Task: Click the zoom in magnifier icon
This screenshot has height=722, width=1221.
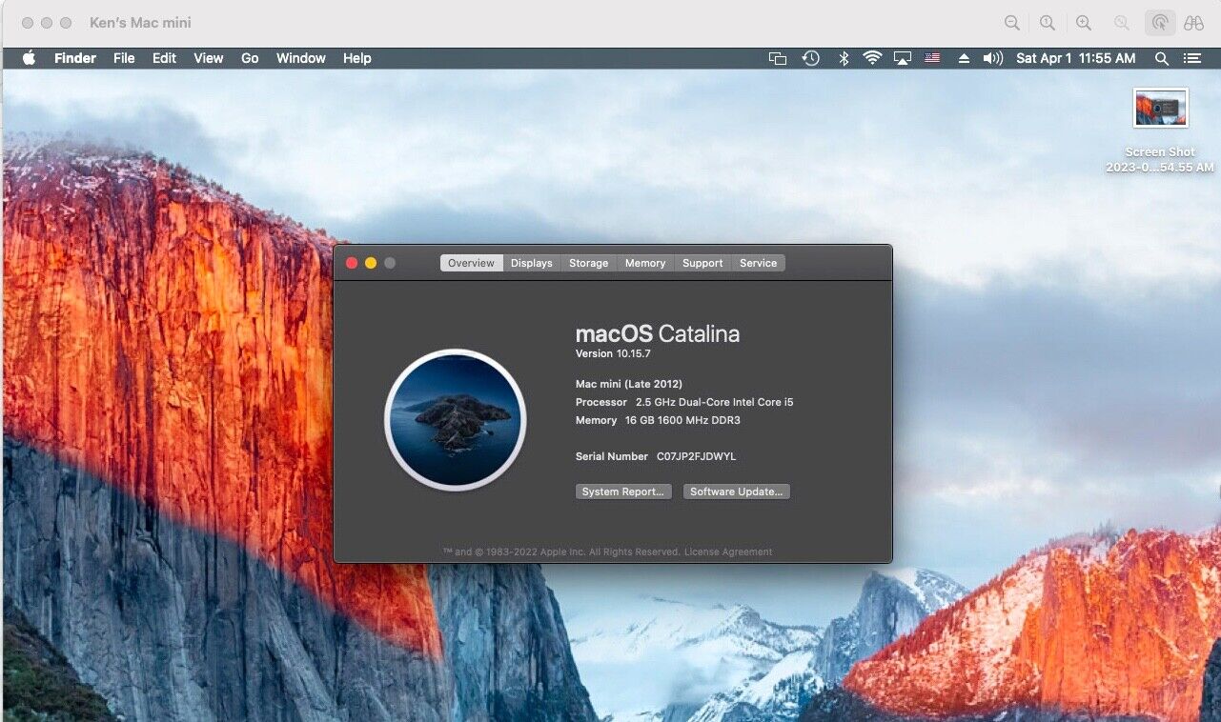Action: (1084, 23)
